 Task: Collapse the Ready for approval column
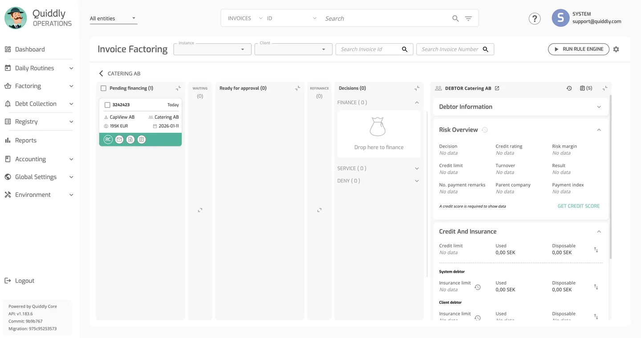pyautogui.click(x=297, y=88)
